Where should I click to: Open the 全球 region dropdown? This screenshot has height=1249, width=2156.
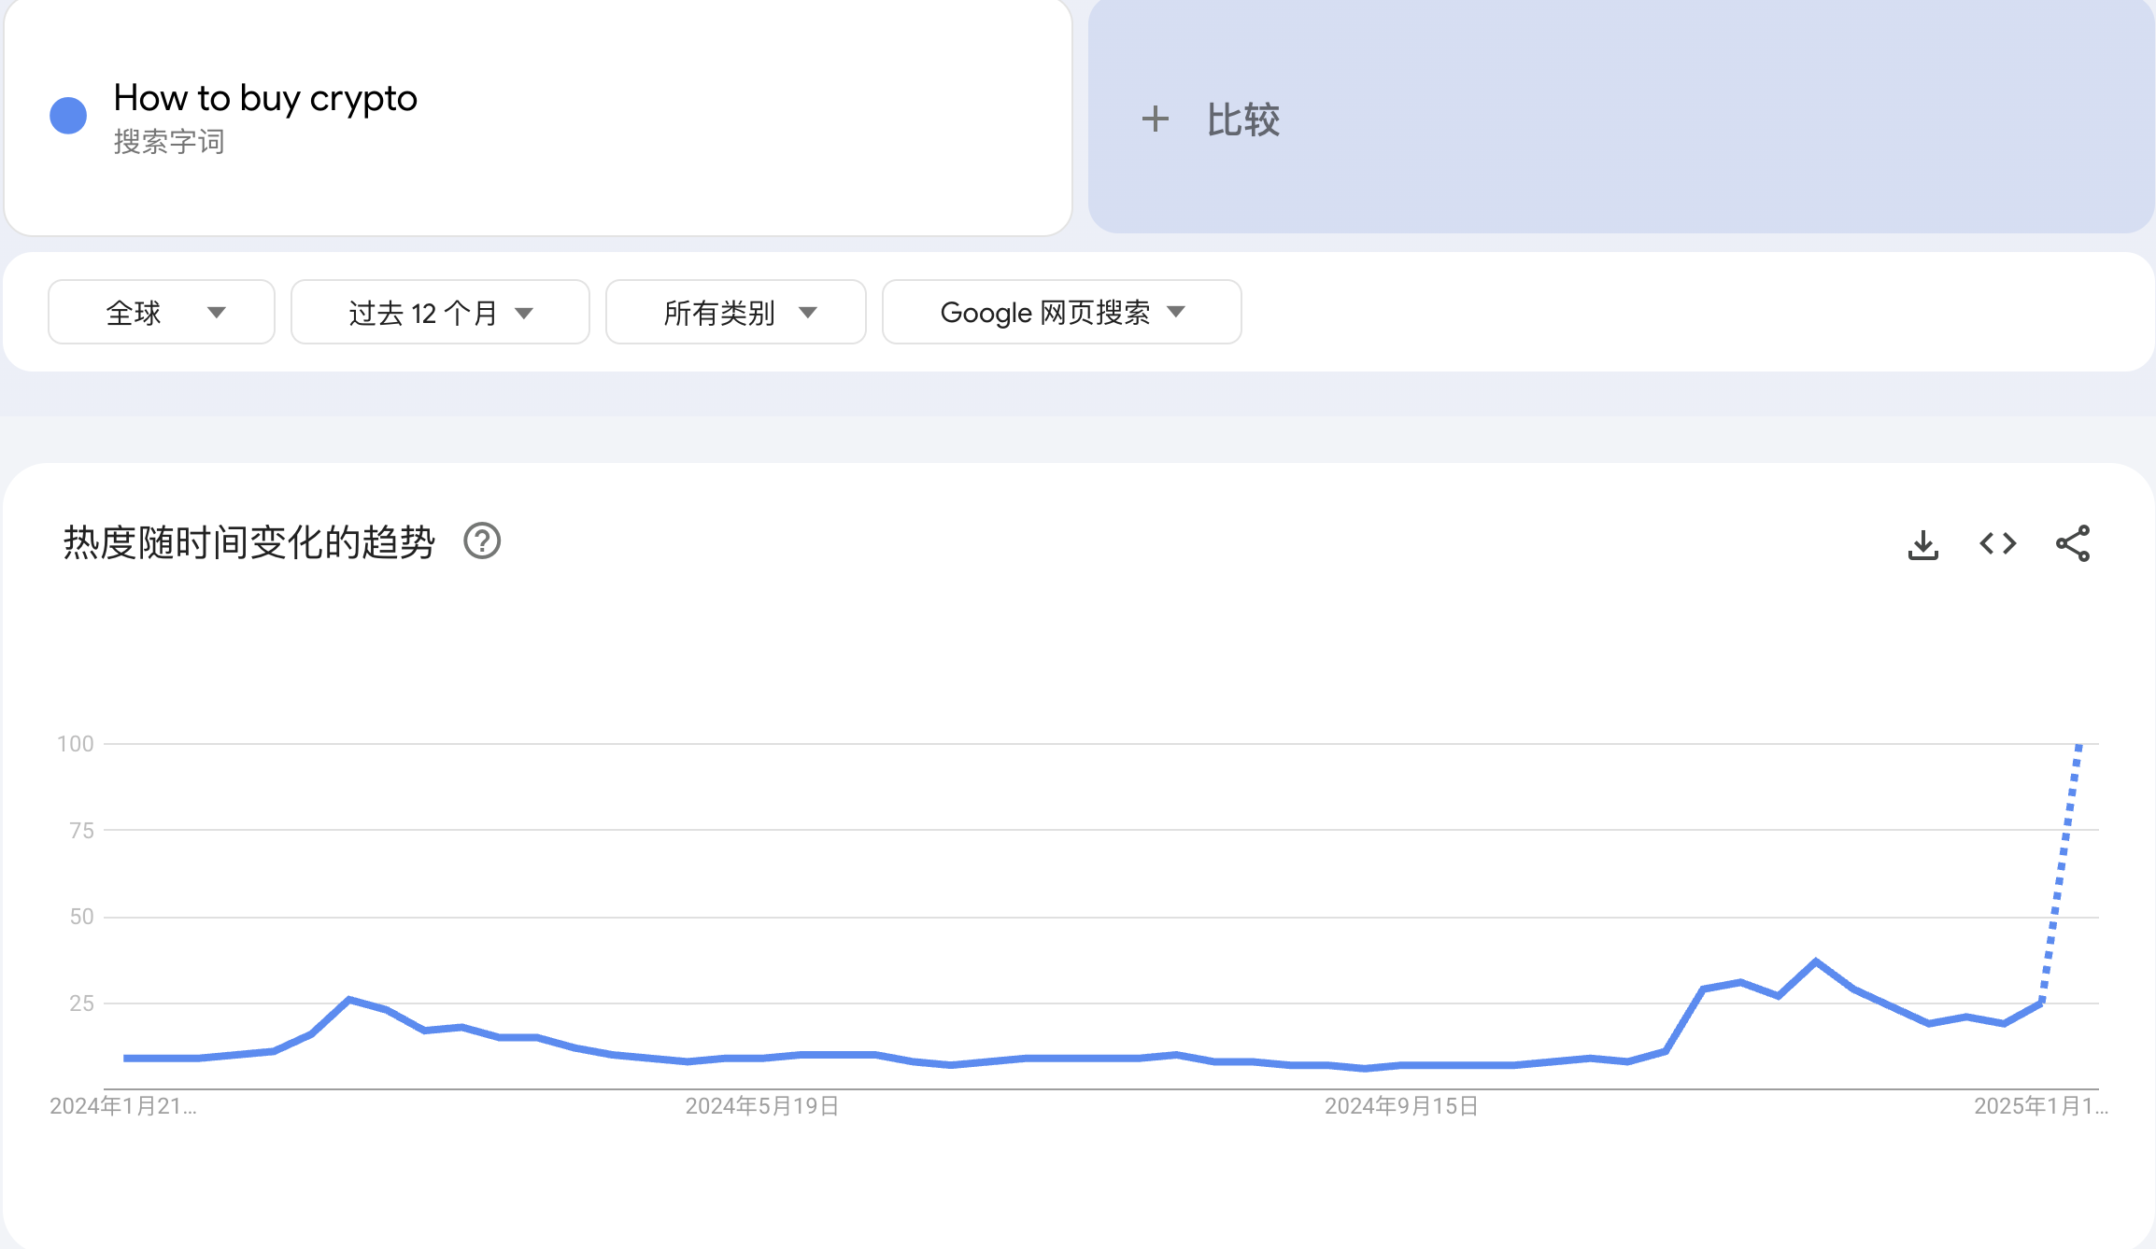point(161,312)
